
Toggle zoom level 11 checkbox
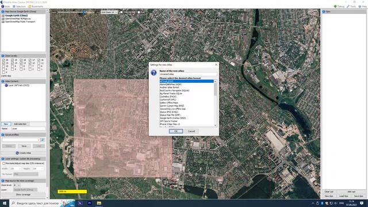[39, 63]
